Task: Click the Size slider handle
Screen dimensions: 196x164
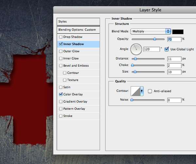Action: (x=134, y=72)
